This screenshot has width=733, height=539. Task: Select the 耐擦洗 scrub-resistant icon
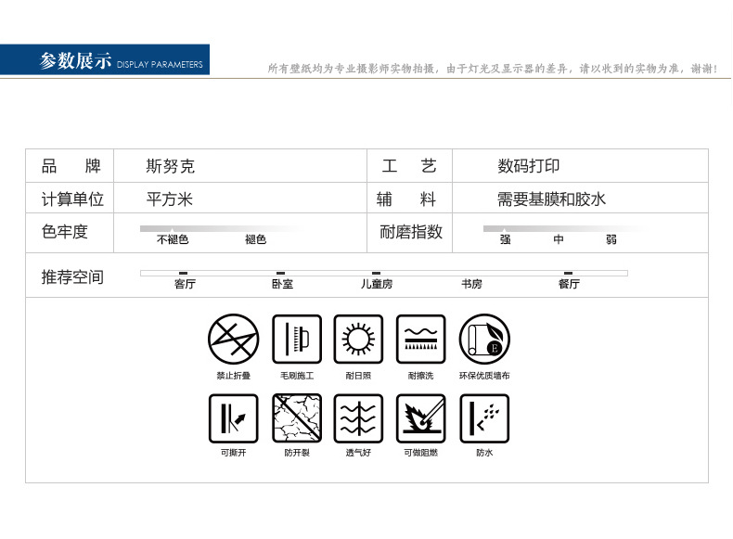[x=420, y=339]
